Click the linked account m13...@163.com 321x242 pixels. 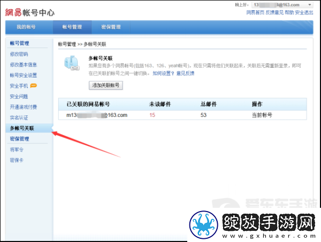click(97, 115)
